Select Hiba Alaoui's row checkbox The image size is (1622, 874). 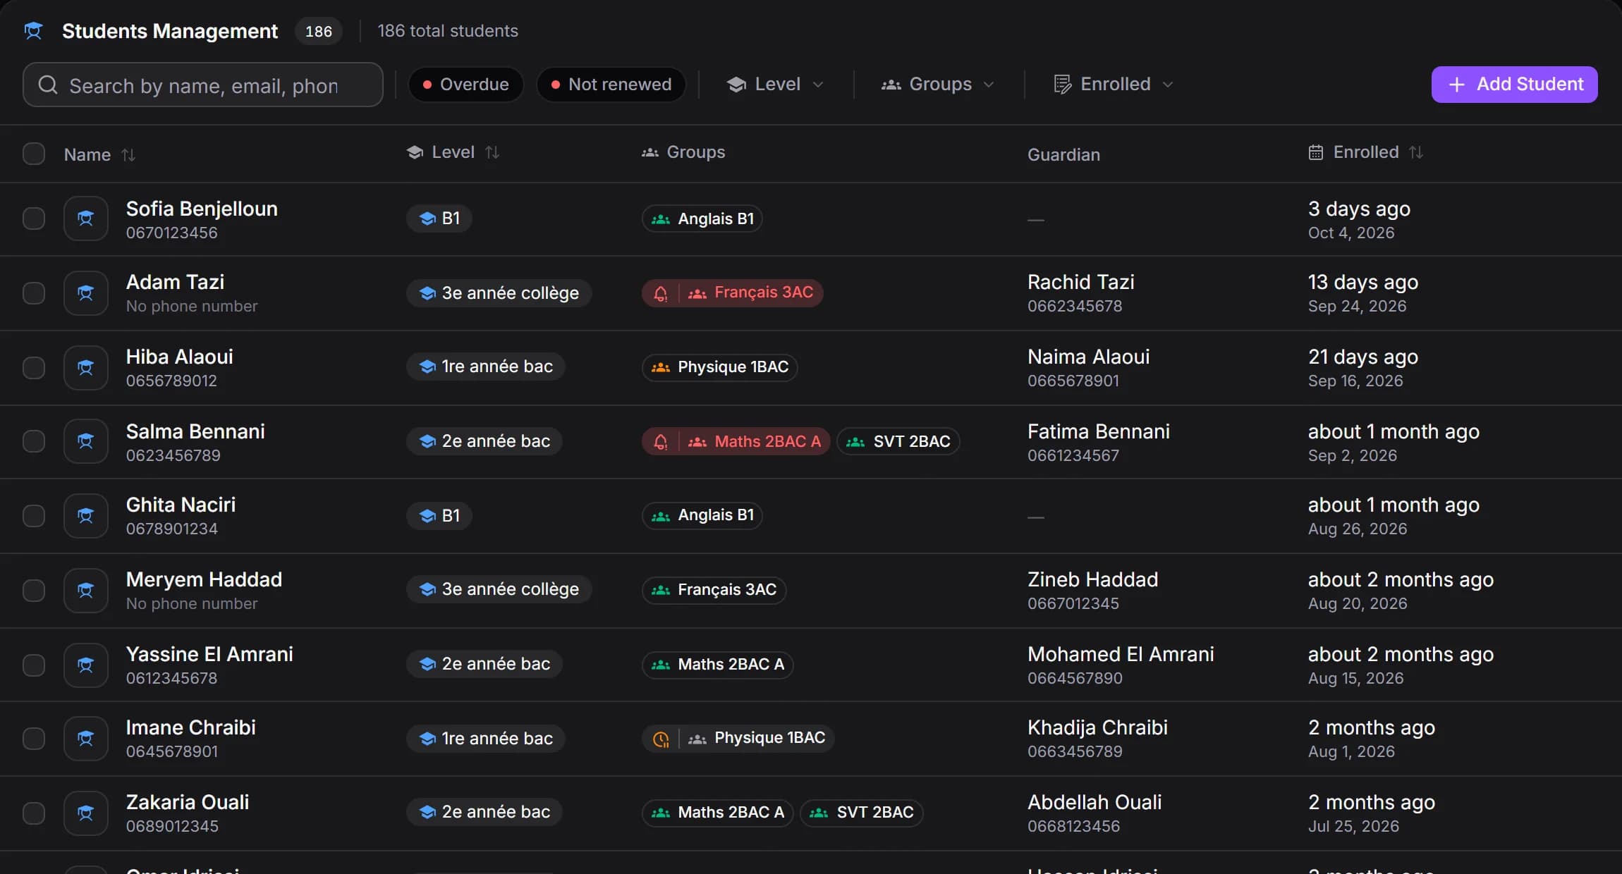point(34,367)
